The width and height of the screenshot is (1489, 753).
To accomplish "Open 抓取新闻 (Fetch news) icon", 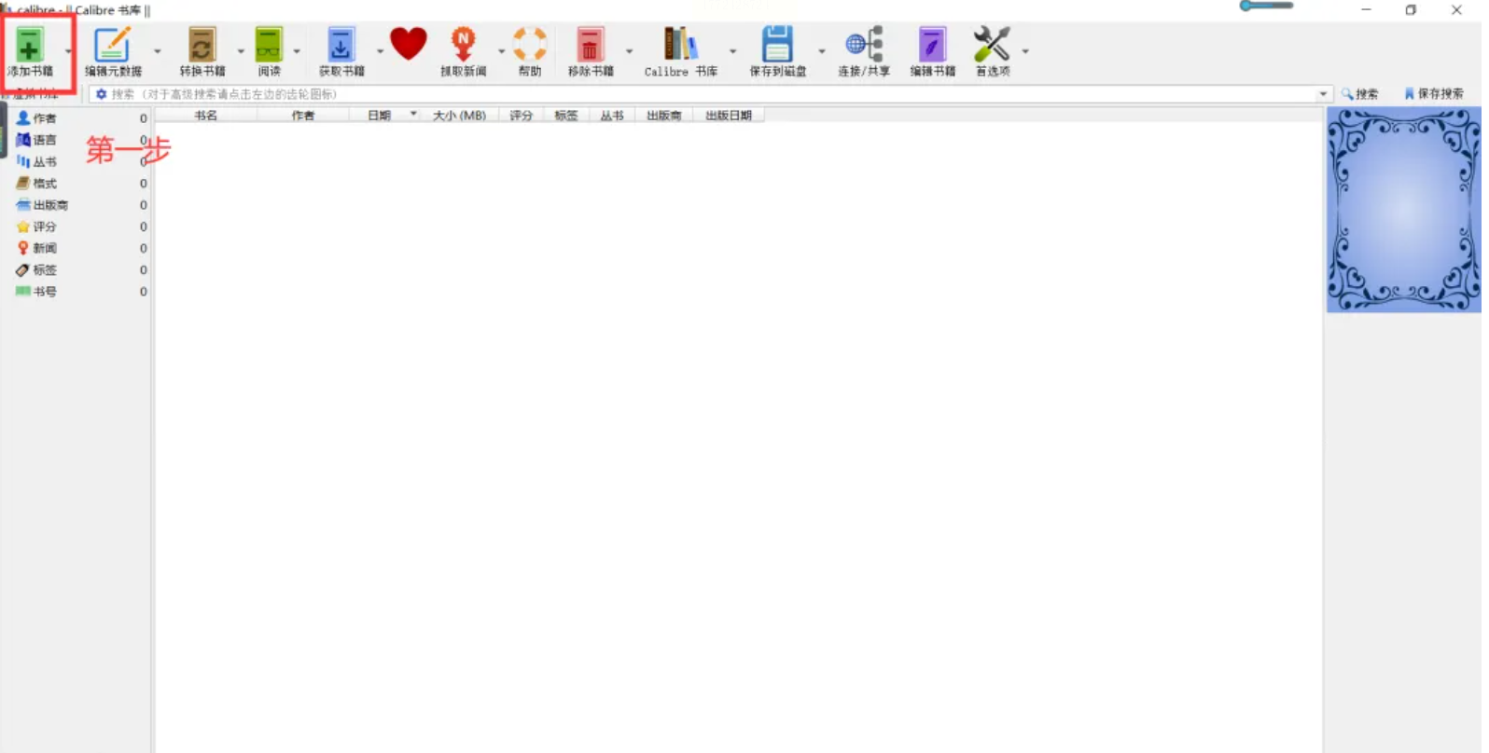I will tap(463, 45).
